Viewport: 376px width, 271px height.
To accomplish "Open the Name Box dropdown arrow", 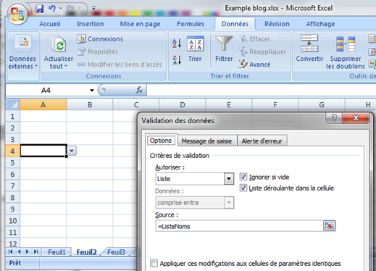I will pyautogui.click(x=91, y=91).
